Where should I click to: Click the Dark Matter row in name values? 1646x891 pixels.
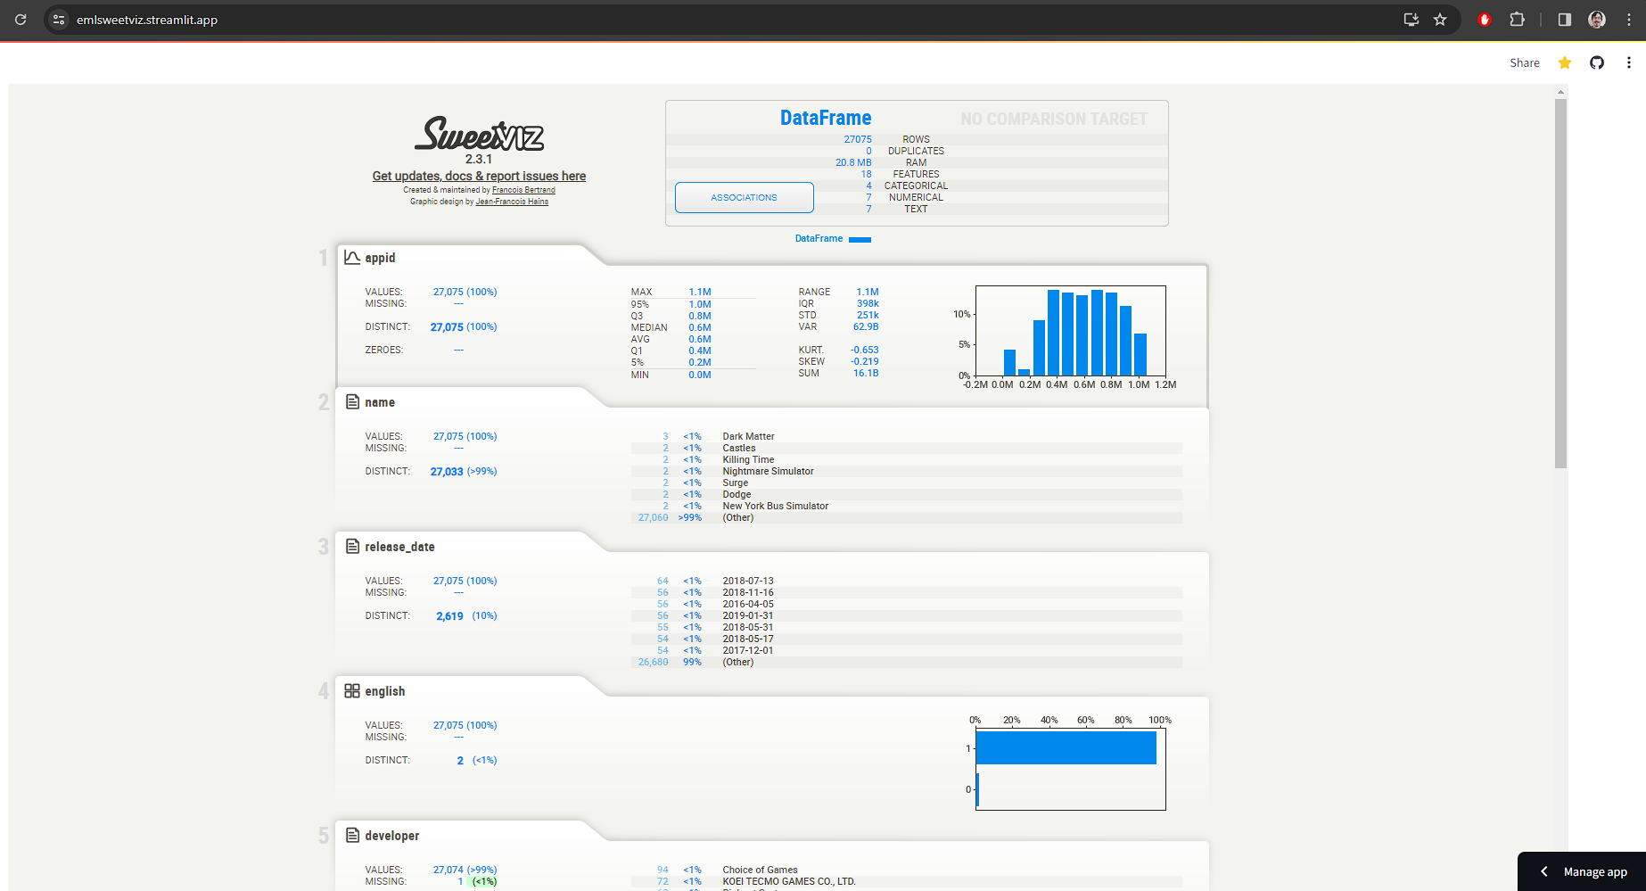point(907,436)
